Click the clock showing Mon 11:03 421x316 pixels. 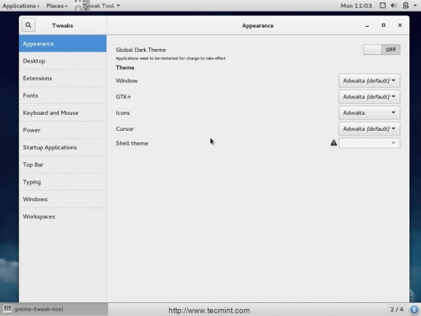tap(356, 5)
